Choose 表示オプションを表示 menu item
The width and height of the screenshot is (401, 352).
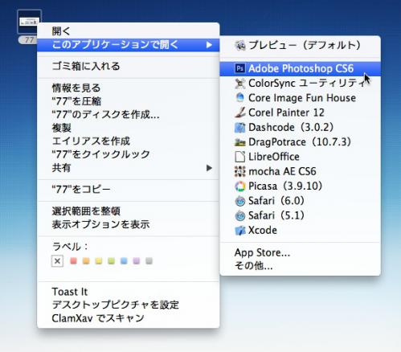[x=129, y=224]
